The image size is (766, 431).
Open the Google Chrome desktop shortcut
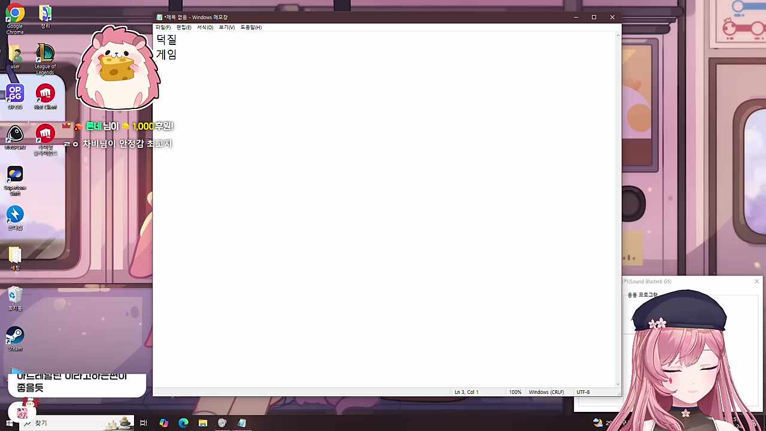tap(15, 19)
